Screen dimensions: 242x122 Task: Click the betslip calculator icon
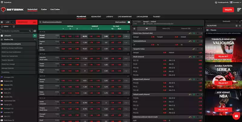237,26
